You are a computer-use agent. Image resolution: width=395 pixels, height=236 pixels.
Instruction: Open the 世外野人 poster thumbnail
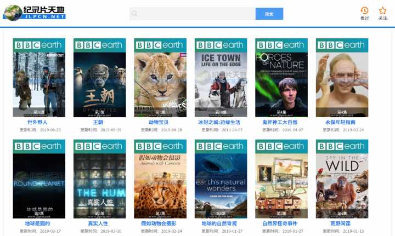[x=39, y=78]
